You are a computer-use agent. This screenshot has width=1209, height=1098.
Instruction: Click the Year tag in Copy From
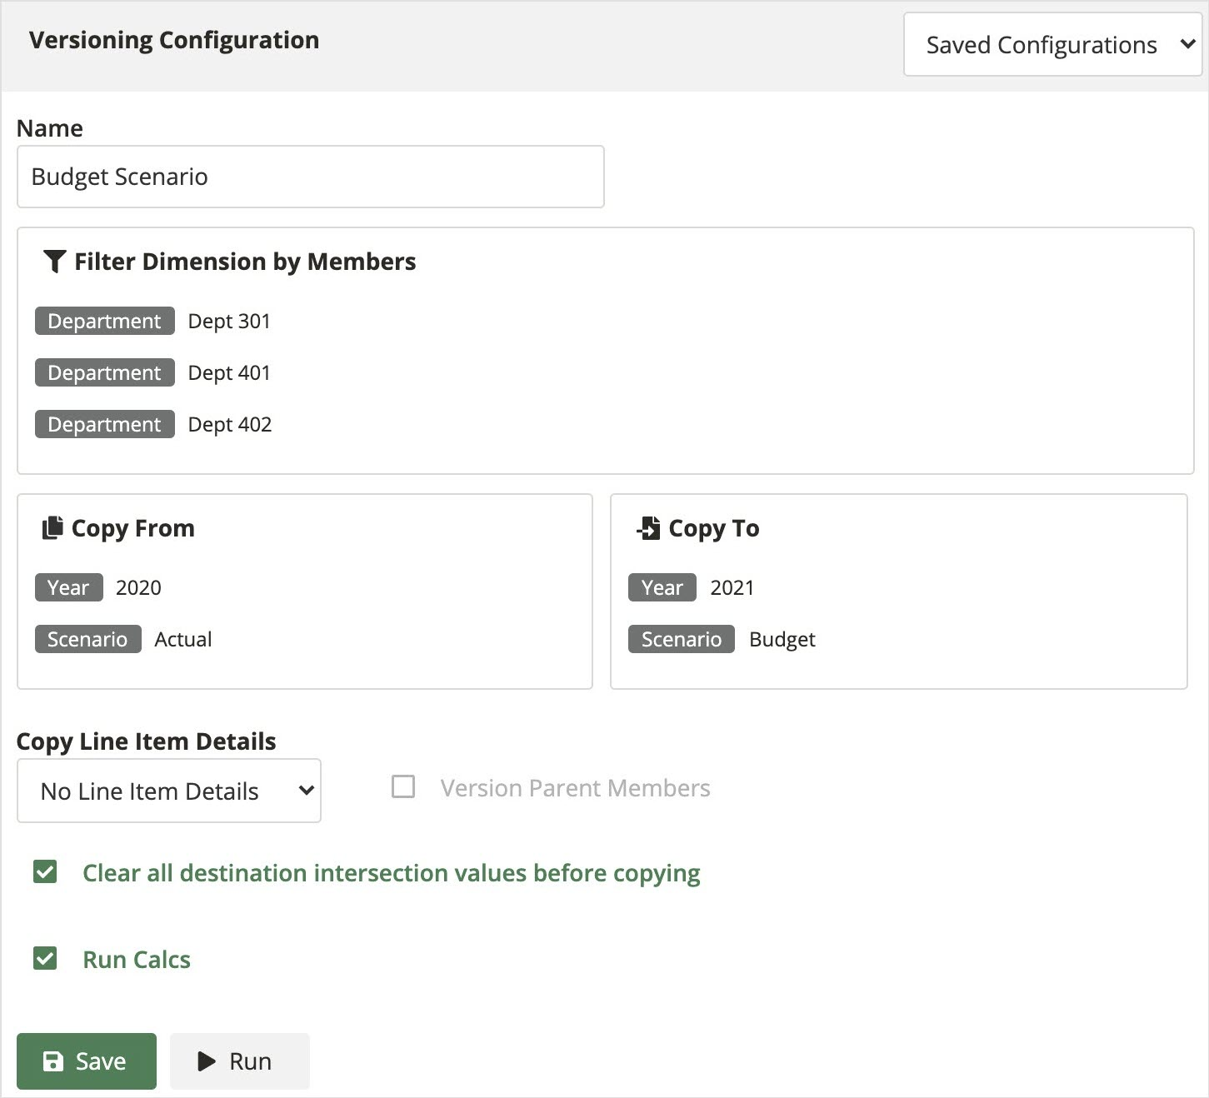[68, 587]
